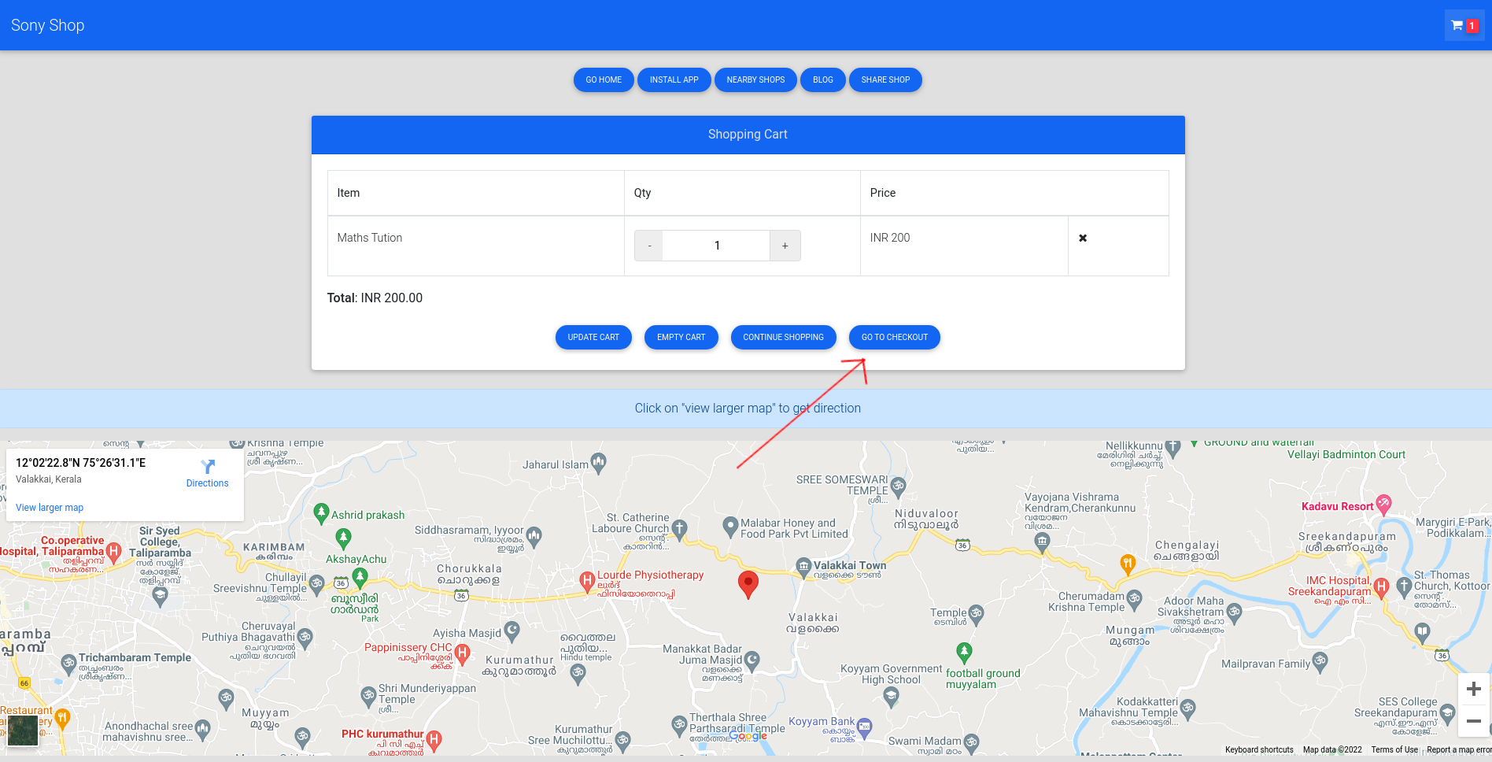Click the Total: INR 200.00 text
The width and height of the screenshot is (1492, 762).
tap(375, 298)
